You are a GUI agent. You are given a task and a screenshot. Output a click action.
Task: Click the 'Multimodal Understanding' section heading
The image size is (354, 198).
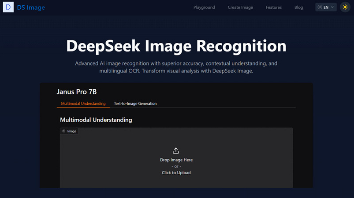[x=96, y=120]
